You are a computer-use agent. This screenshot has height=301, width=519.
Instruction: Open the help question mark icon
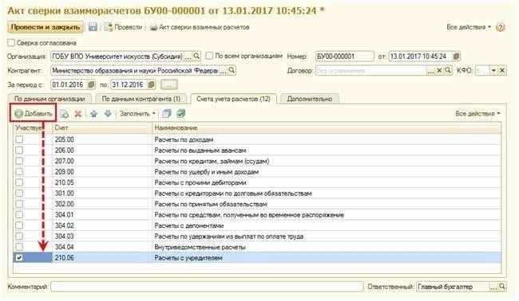click(500, 27)
